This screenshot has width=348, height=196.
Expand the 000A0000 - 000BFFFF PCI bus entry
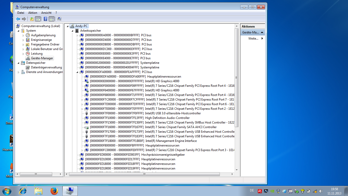click(78, 35)
